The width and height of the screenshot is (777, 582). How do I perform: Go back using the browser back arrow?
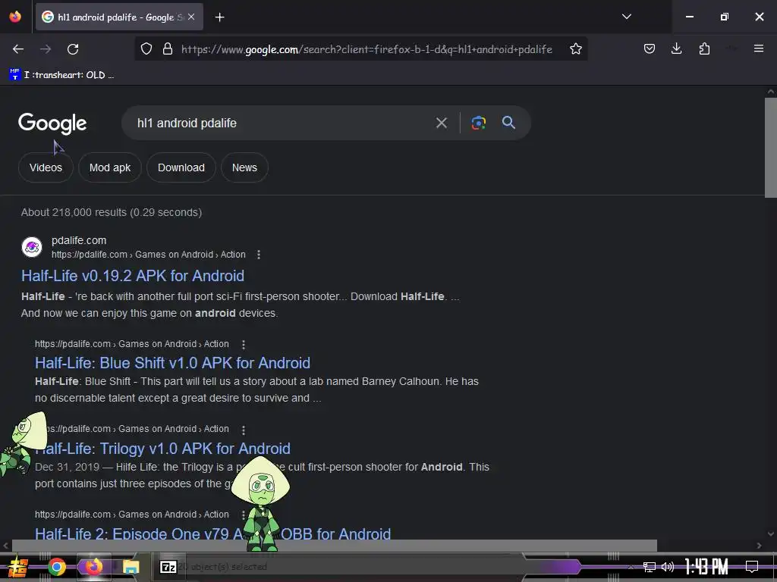[18, 49]
